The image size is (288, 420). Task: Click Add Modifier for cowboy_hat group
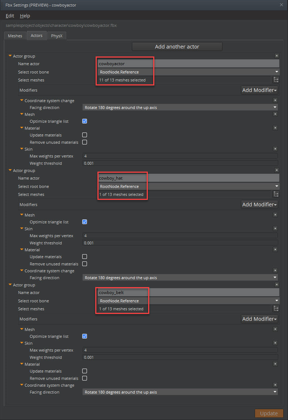tap(259, 205)
